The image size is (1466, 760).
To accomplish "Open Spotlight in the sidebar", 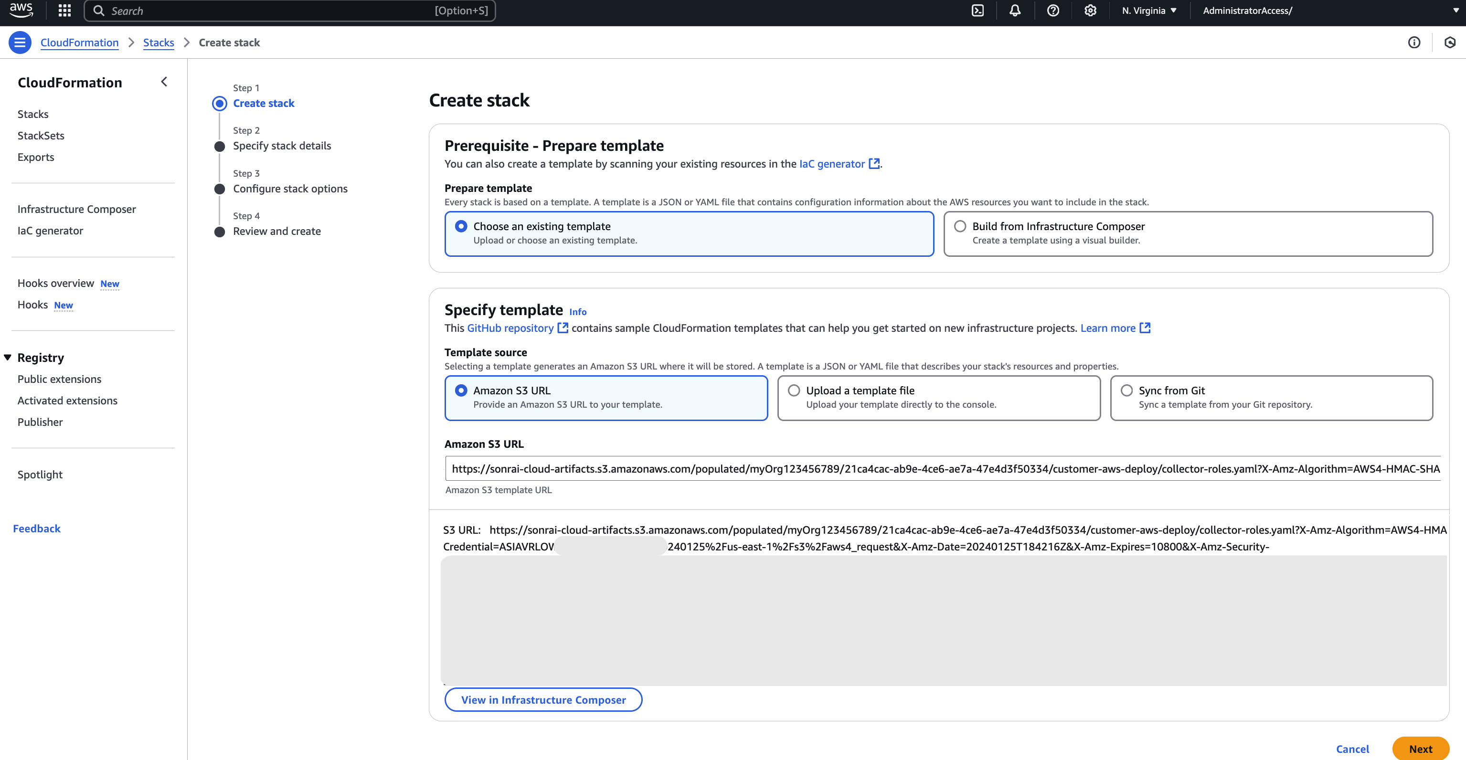I will (40, 475).
